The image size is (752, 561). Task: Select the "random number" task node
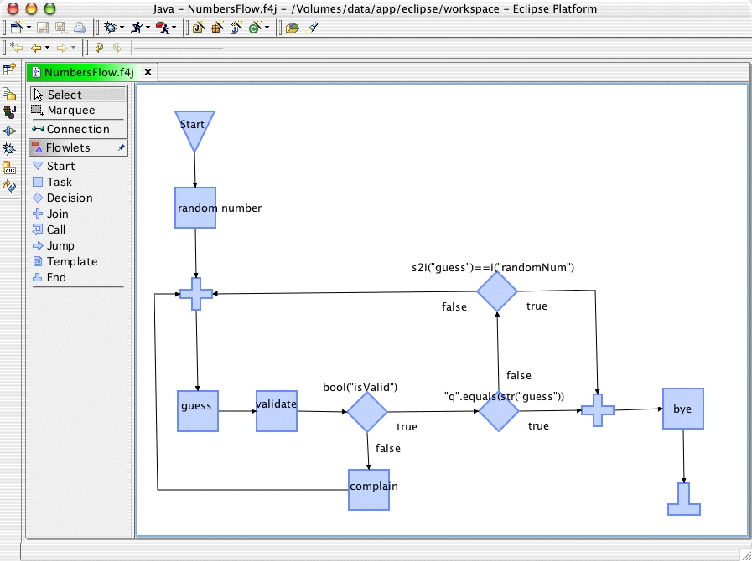click(195, 208)
